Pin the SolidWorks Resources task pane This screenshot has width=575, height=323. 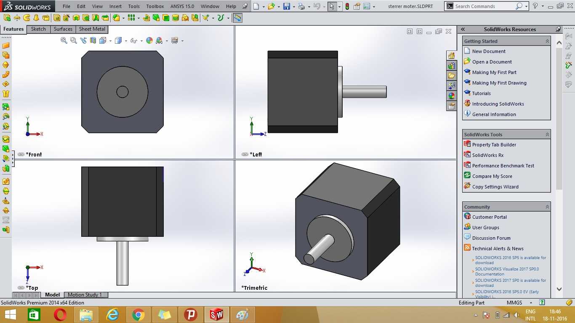click(558, 29)
